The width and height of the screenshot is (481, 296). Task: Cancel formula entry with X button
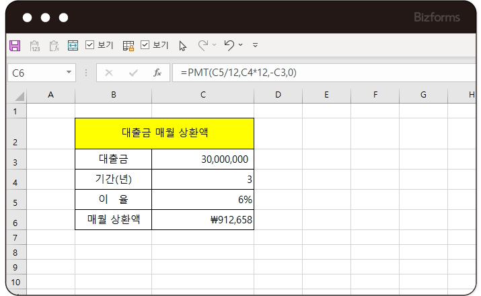point(109,73)
